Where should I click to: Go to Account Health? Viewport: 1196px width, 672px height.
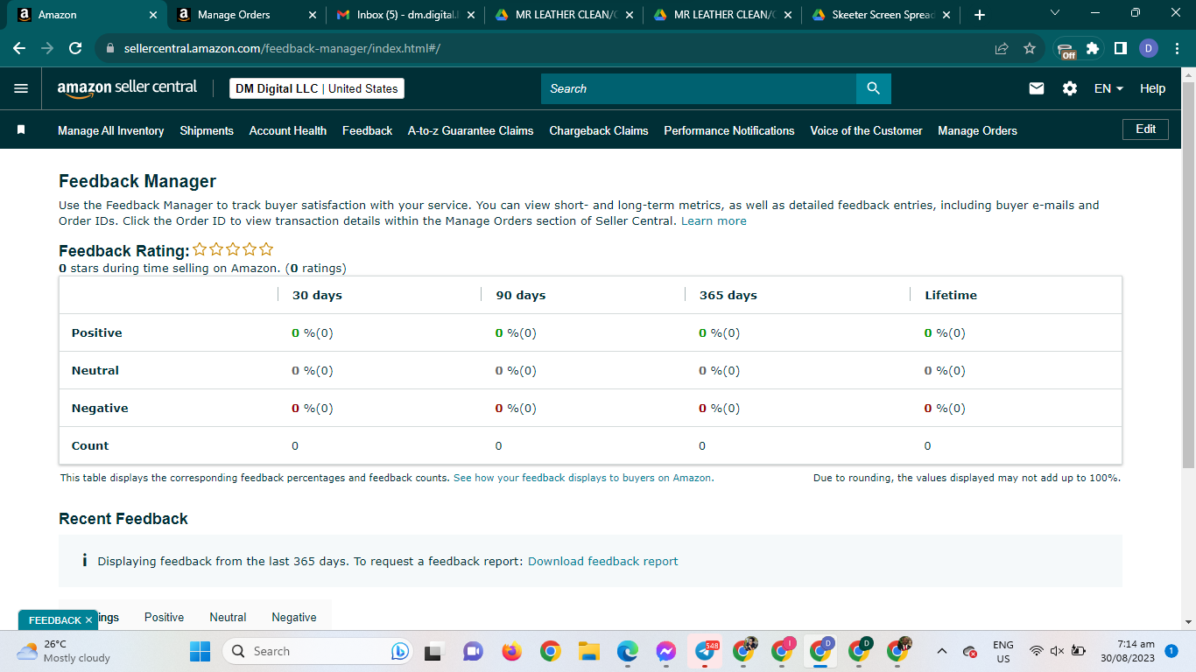[x=288, y=130]
